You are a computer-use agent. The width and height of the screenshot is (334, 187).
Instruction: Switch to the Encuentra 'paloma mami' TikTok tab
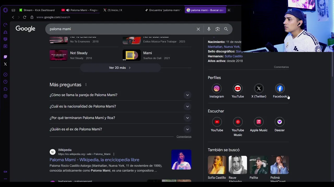(x=163, y=10)
